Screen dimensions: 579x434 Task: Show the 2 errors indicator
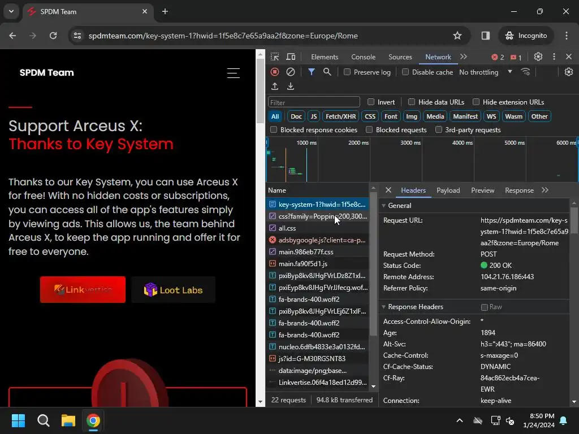498,57
